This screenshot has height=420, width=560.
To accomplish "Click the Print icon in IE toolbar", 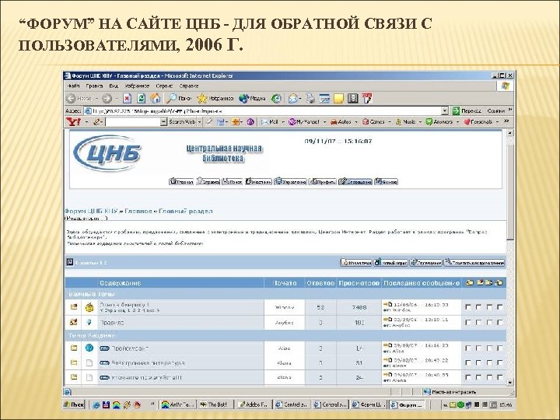I will pyautogui.click(x=310, y=99).
